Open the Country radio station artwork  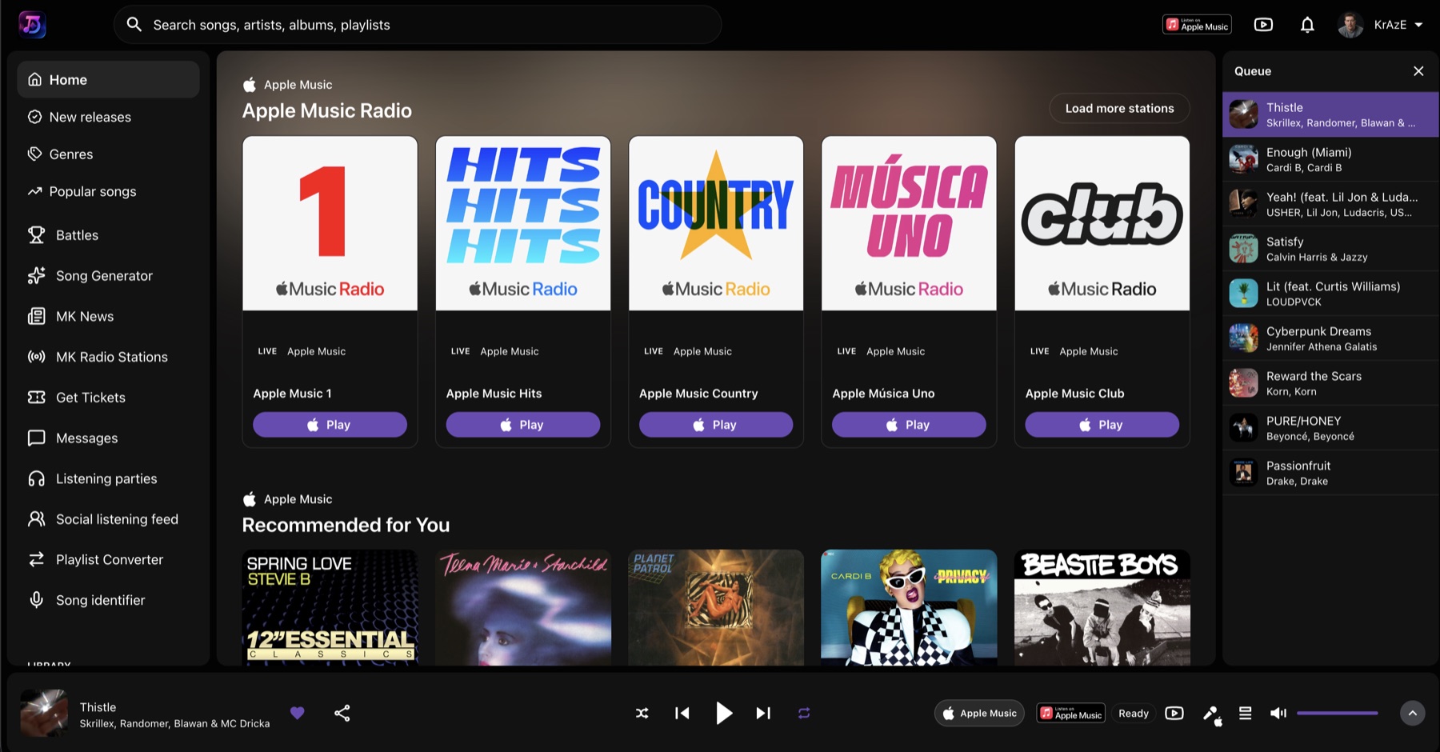716,223
